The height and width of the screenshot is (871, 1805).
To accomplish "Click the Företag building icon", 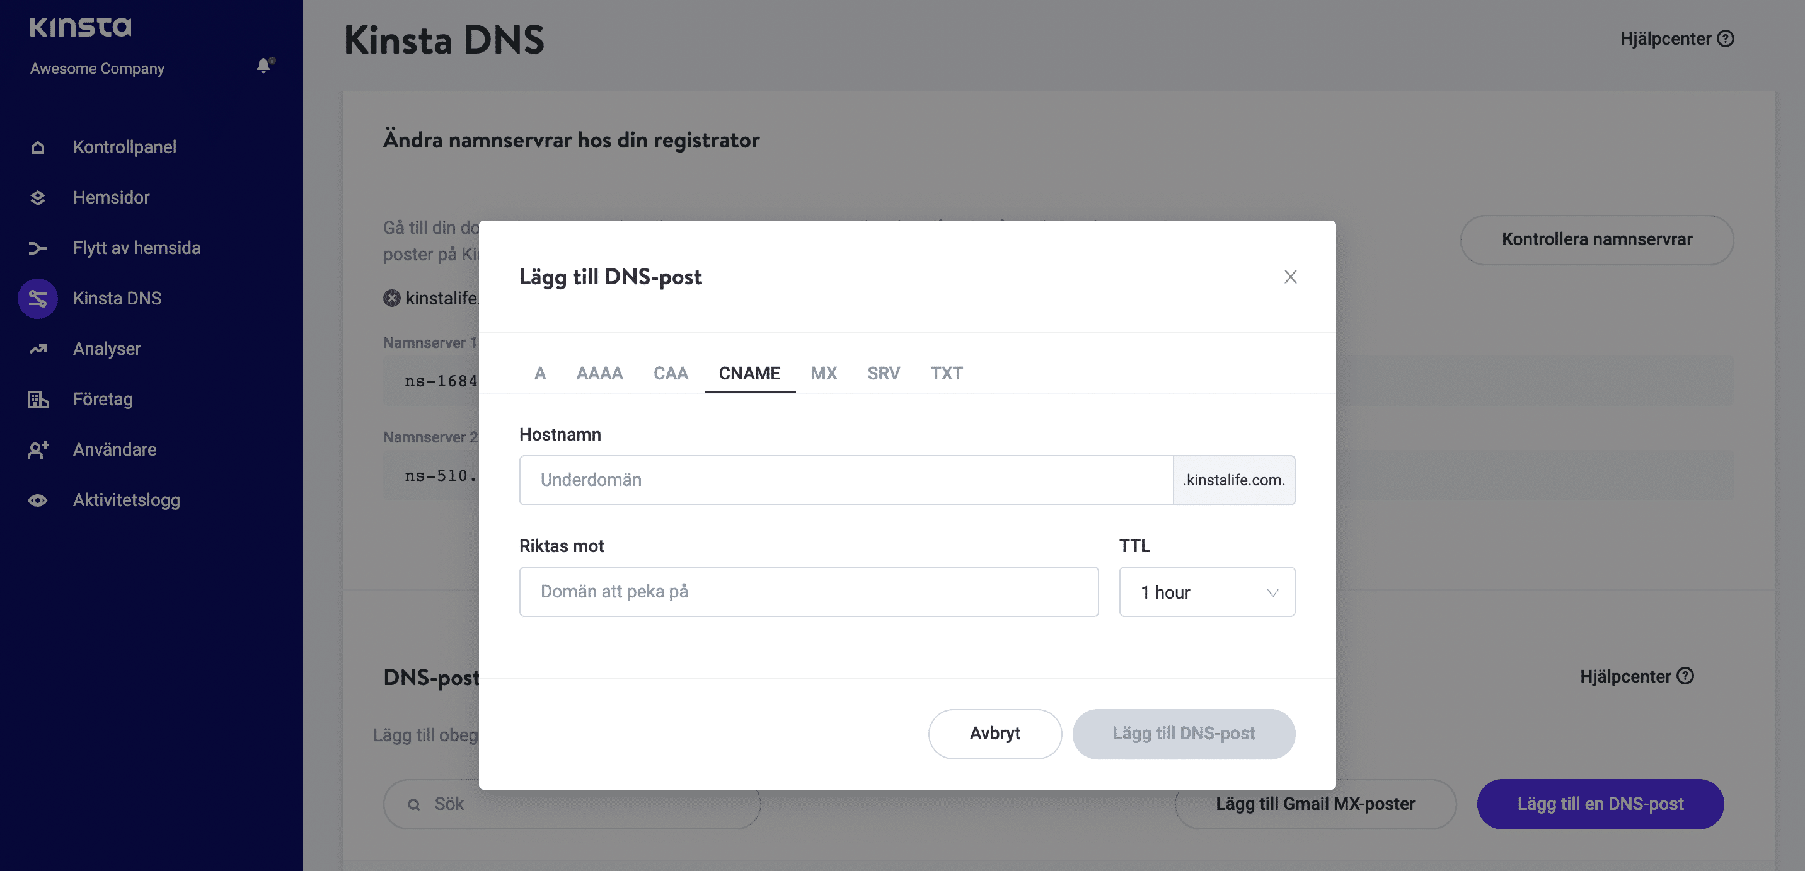I will click(x=38, y=400).
